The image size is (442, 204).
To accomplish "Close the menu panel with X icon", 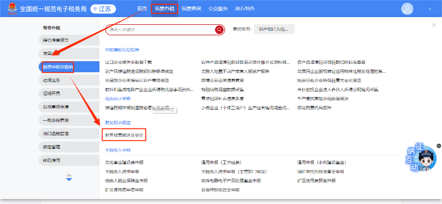I will tap(434, 25).
